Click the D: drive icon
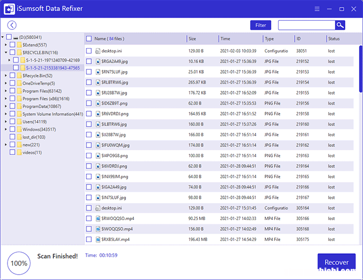 15,37
